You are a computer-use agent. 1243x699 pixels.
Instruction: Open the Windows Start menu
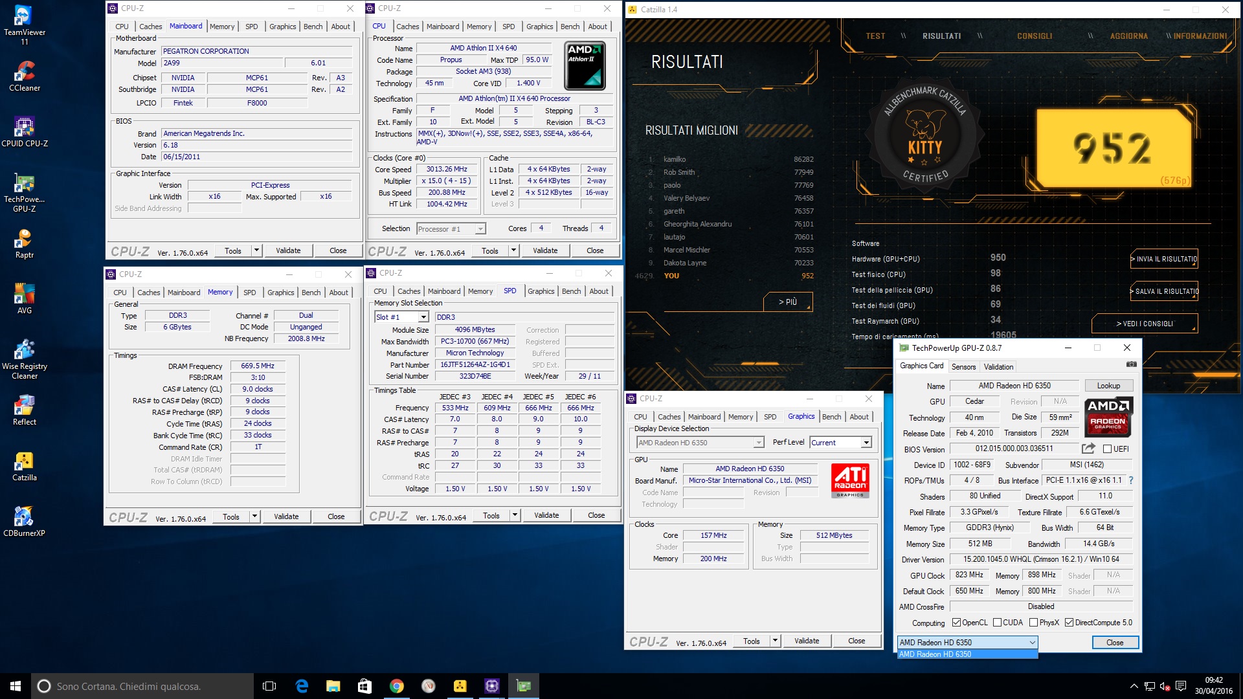[16, 686]
